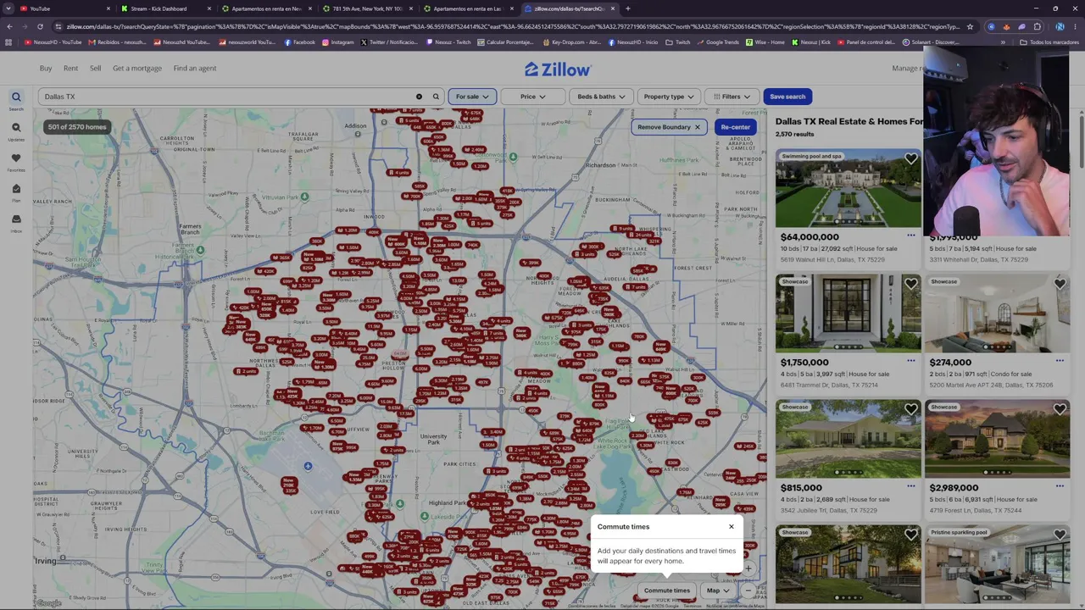Open options menu for the $64,000,000 listing
This screenshot has height=610, width=1085.
[x=911, y=236]
